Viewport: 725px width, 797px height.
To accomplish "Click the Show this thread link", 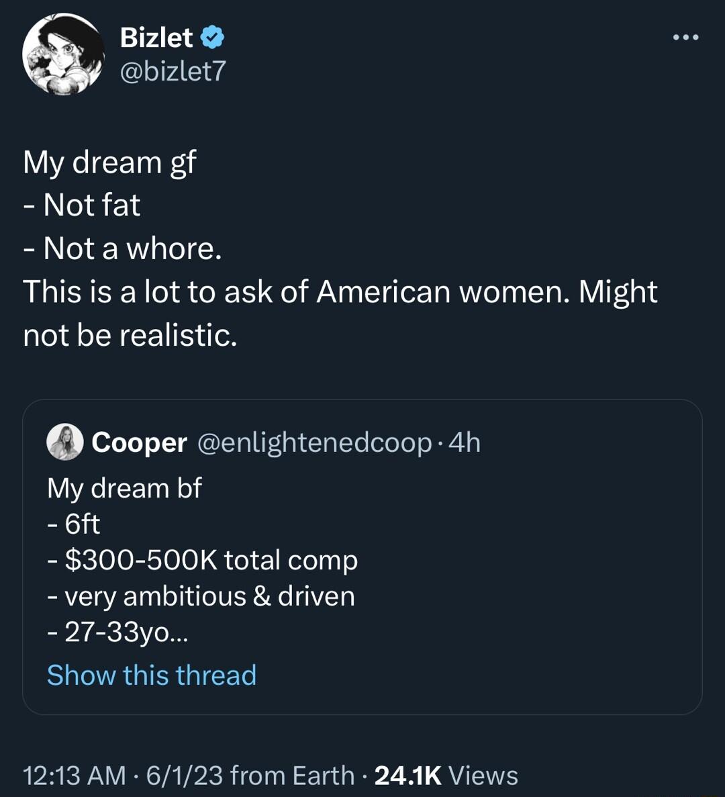I will 151,675.
